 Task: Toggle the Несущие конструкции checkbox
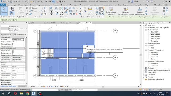point(13,51)
